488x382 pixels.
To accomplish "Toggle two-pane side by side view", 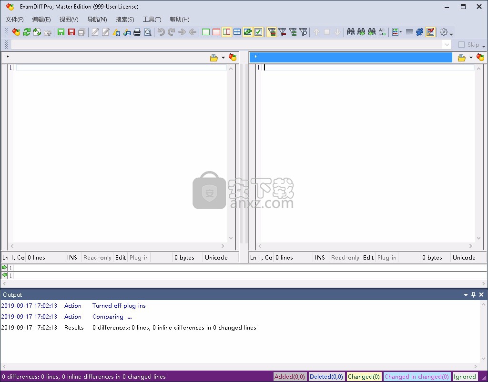I will click(226, 32).
